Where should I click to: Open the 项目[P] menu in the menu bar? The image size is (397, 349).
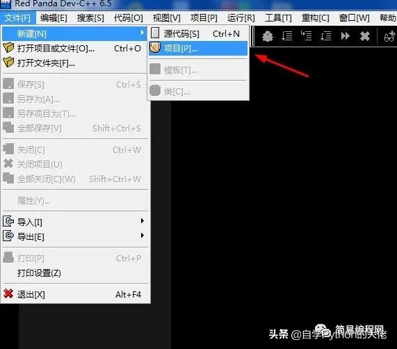[x=204, y=18]
